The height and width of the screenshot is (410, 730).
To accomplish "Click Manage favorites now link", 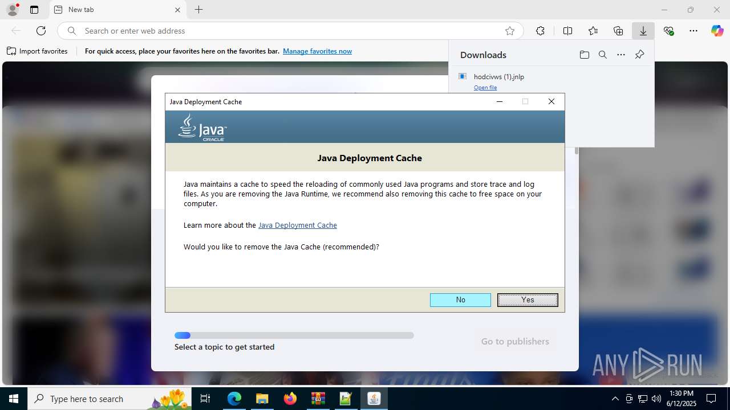I will coord(317,51).
